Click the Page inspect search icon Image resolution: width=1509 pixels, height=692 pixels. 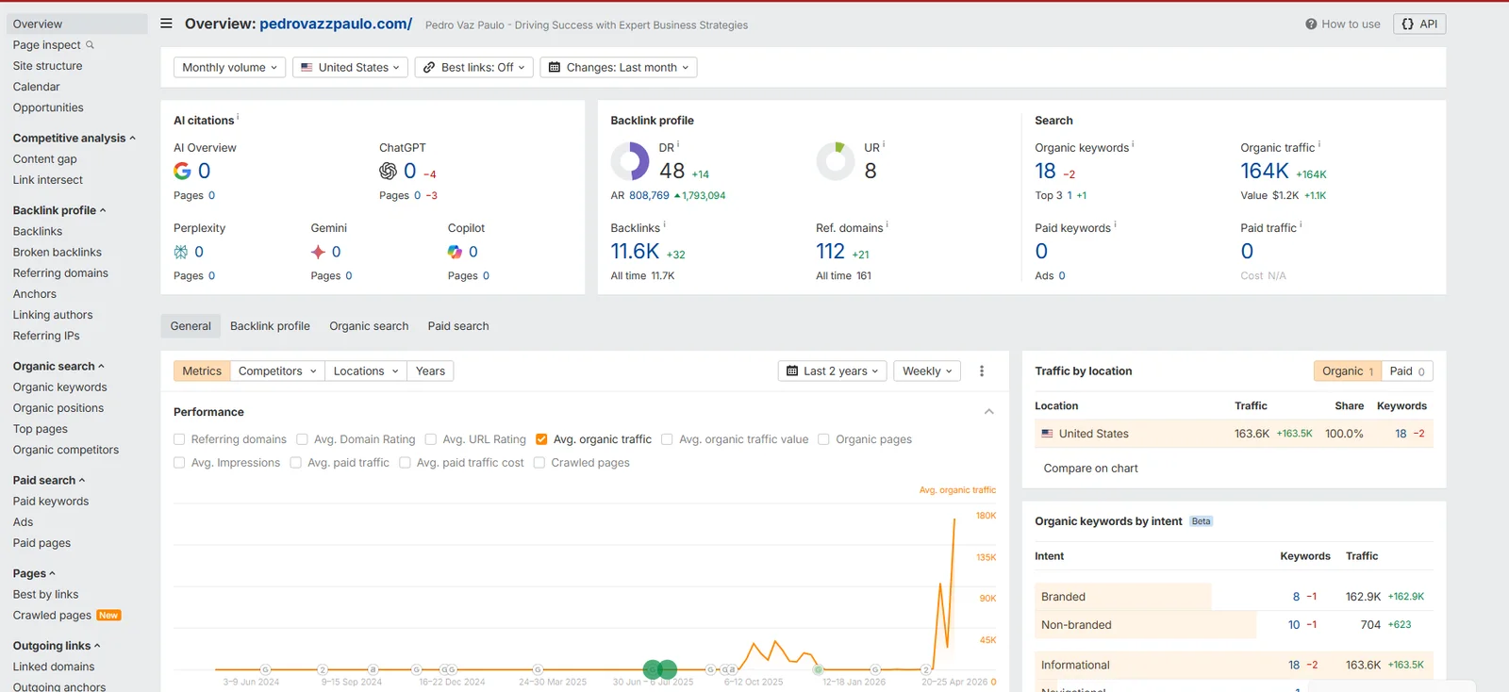(x=91, y=44)
